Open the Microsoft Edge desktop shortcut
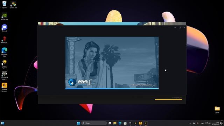Image resolution: width=224 pixels, height=126 pixels. [x=4, y=52]
